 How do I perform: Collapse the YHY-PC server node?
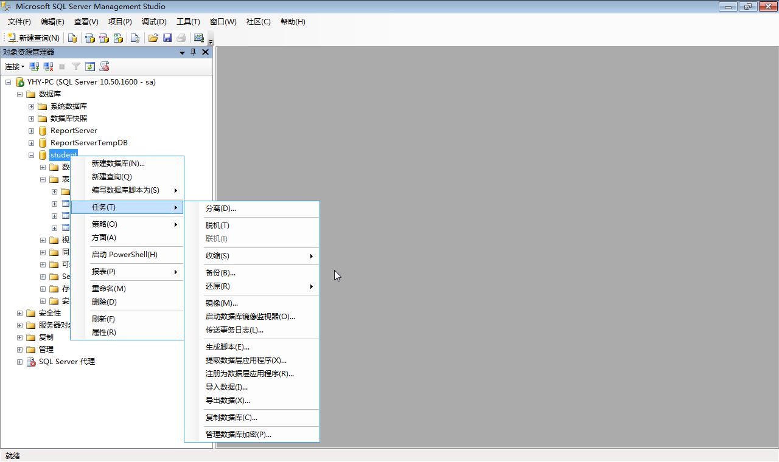pyautogui.click(x=9, y=82)
